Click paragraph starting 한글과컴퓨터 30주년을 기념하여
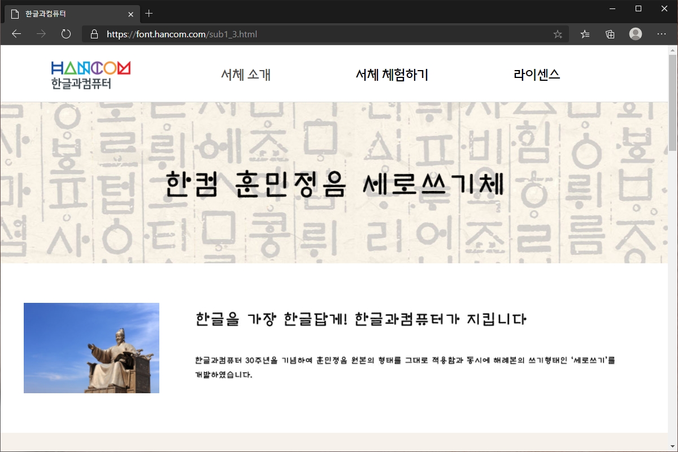 pos(405,367)
